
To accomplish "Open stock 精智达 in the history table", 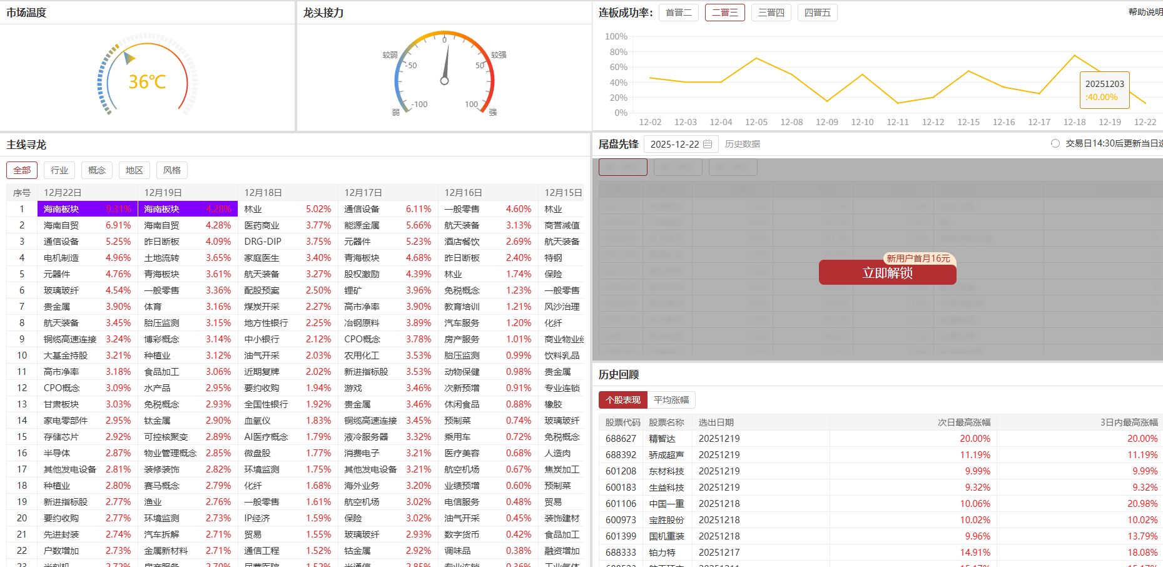I will point(662,439).
